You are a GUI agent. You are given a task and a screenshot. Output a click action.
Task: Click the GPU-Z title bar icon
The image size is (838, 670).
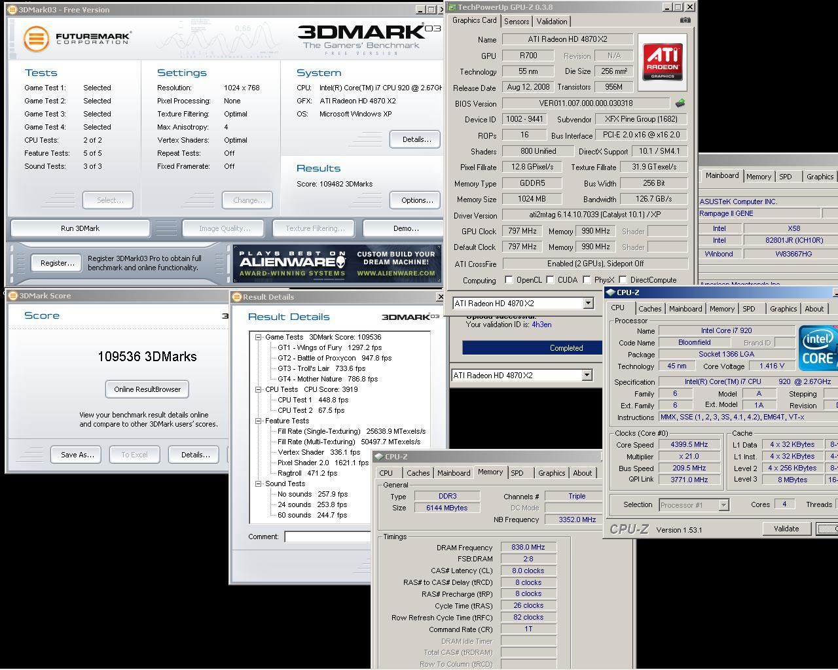pyautogui.click(x=451, y=7)
